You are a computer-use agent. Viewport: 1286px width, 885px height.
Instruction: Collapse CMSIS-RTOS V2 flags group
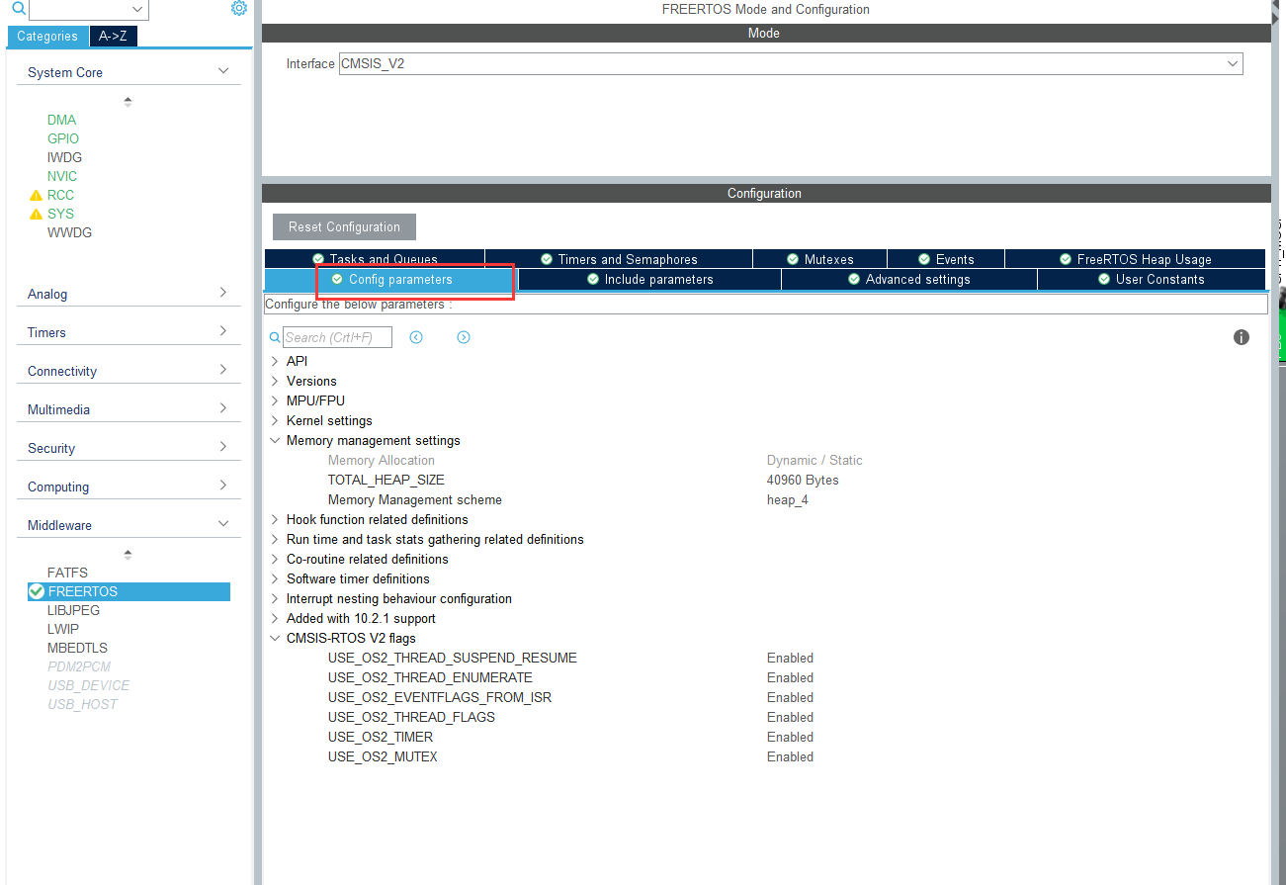pyautogui.click(x=275, y=638)
